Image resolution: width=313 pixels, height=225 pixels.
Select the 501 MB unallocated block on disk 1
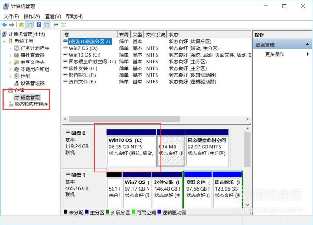tap(114, 190)
